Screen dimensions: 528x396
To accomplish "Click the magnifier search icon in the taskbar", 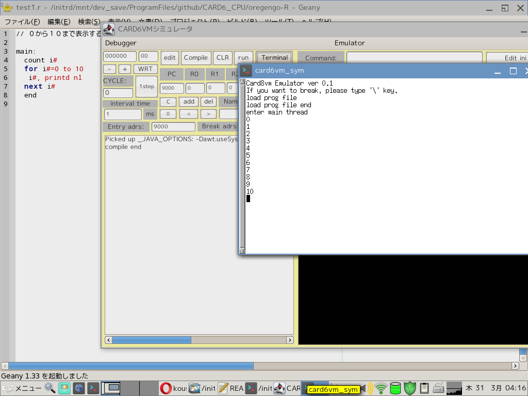I will (x=50, y=388).
